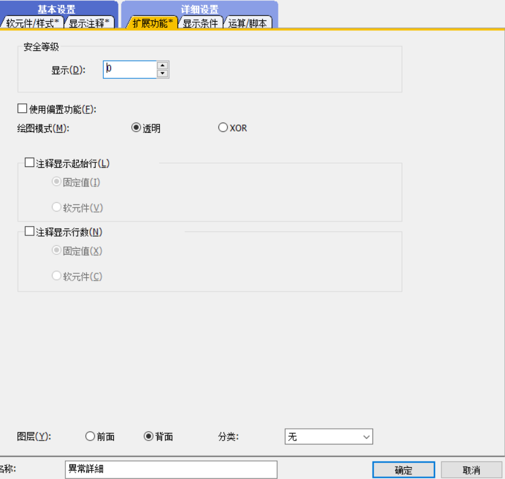Select 透明 drawing mode
The width and height of the screenshot is (505, 479).
[136, 128]
